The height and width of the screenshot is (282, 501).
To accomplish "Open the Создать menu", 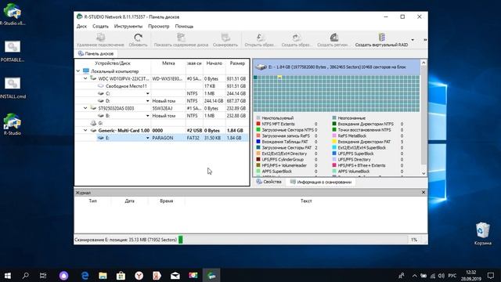I will (100, 26).
